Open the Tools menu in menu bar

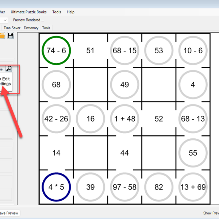click(57, 12)
